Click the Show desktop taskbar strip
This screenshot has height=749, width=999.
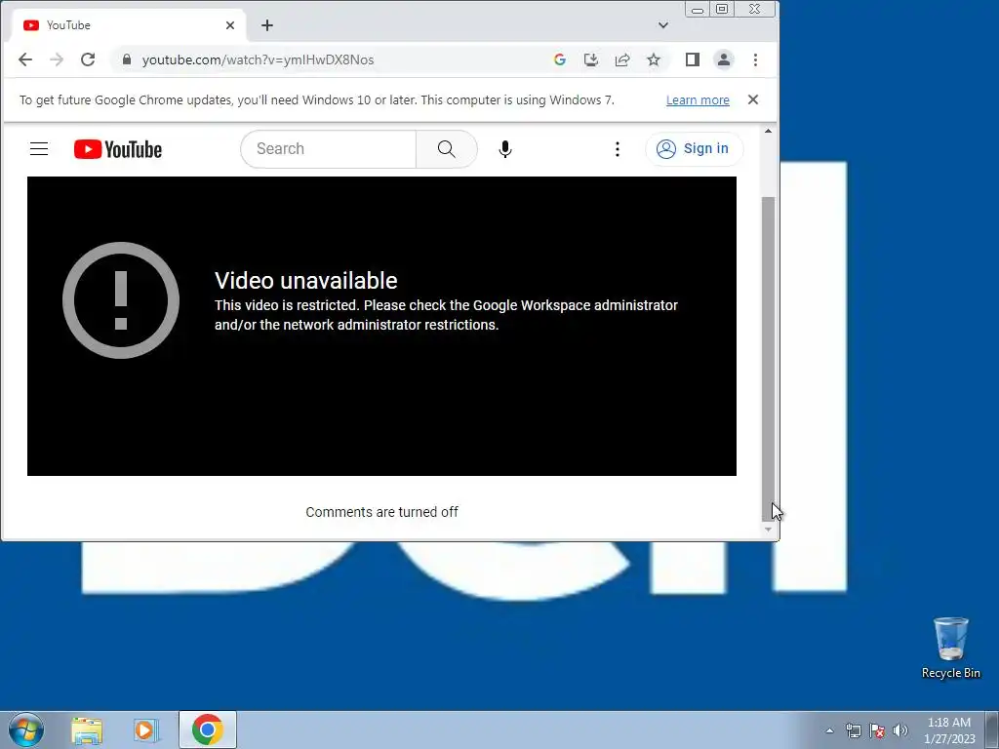click(992, 729)
